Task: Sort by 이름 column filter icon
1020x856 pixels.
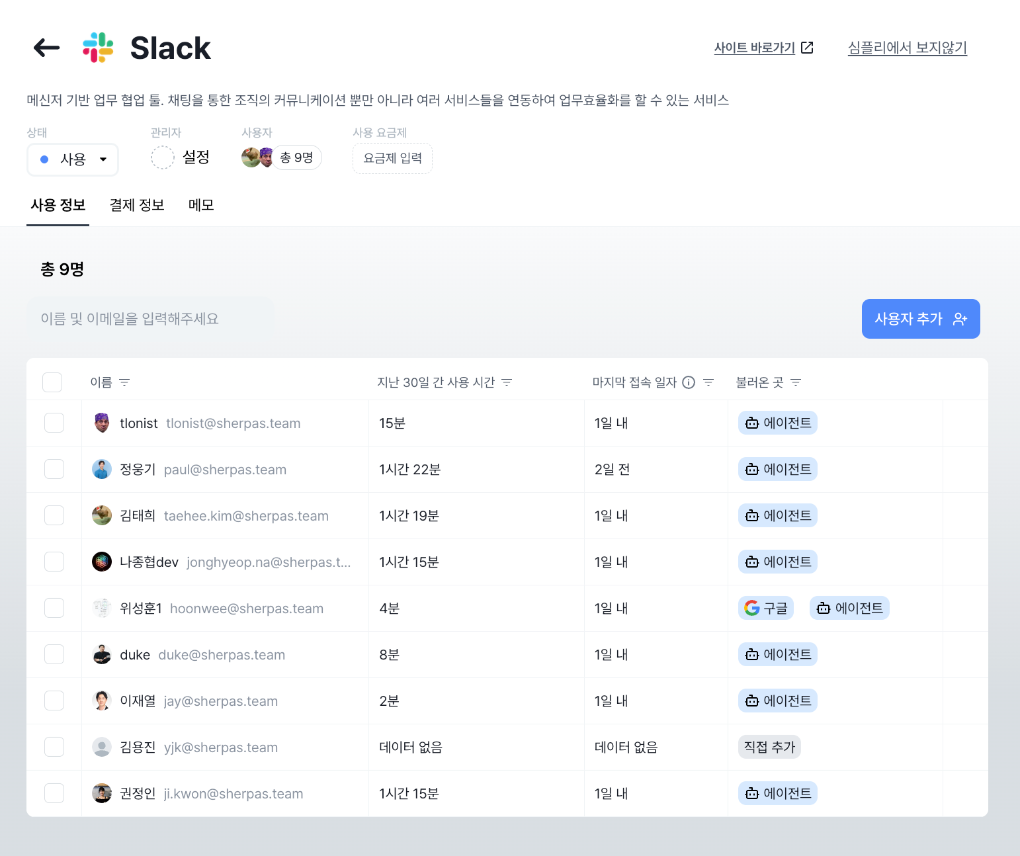Action: [124, 382]
